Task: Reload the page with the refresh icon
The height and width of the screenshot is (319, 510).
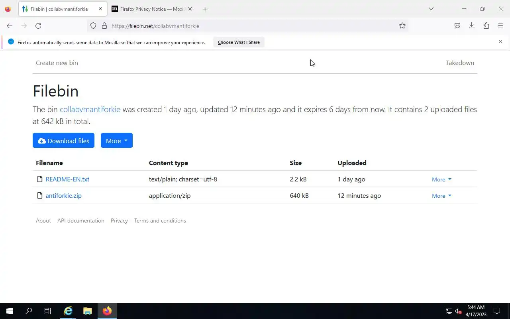Action: (38, 26)
